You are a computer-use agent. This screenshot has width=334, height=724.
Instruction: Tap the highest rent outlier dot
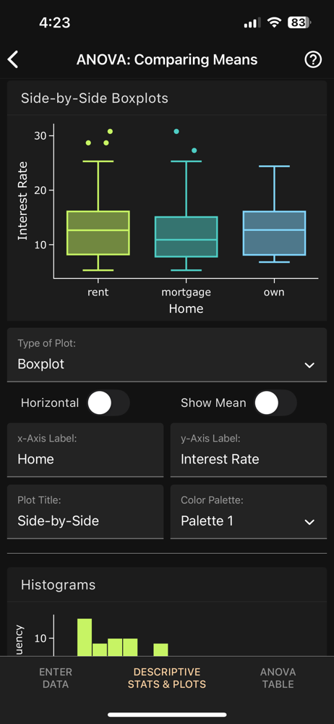tap(110, 132)
